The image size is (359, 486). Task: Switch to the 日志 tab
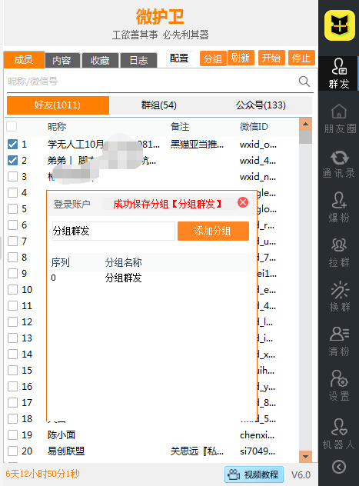click(138, 60)
